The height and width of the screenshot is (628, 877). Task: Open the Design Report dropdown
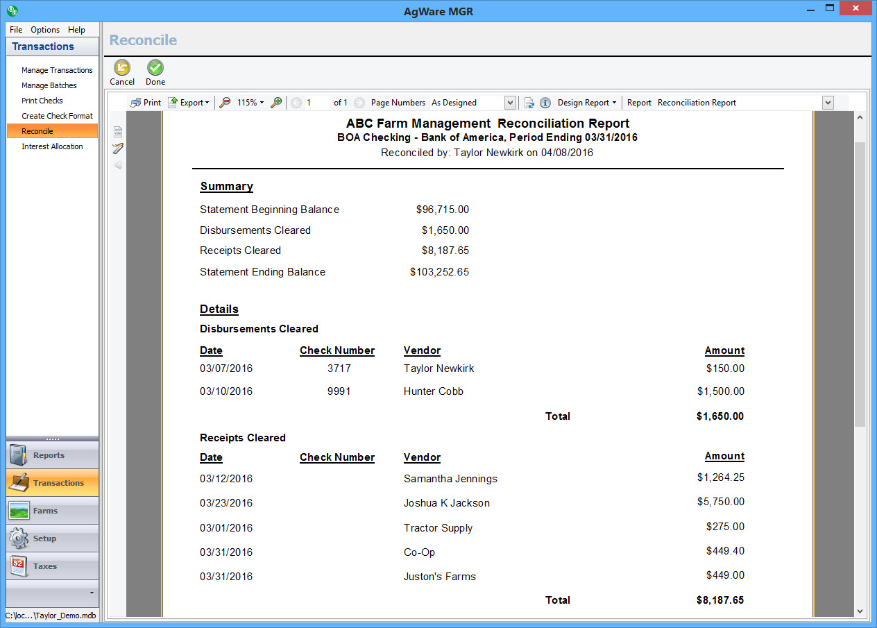click(x=587, y=103)
